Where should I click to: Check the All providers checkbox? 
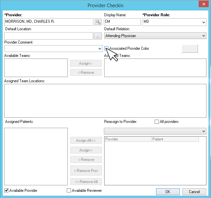(157, 122)
